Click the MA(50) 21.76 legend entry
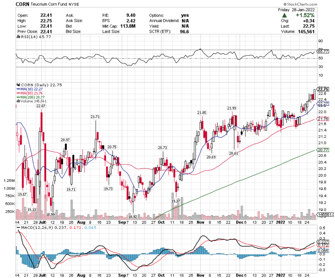335x278 pixels. pos(29,93)
